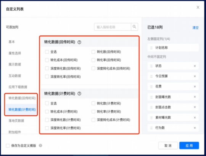Select 基本 category in sidebar

click(11, 42)
